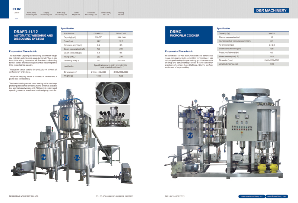The image size is (298, 203).
Task: Click the Air pressure(Mpa) label
Action: [226, 45]
